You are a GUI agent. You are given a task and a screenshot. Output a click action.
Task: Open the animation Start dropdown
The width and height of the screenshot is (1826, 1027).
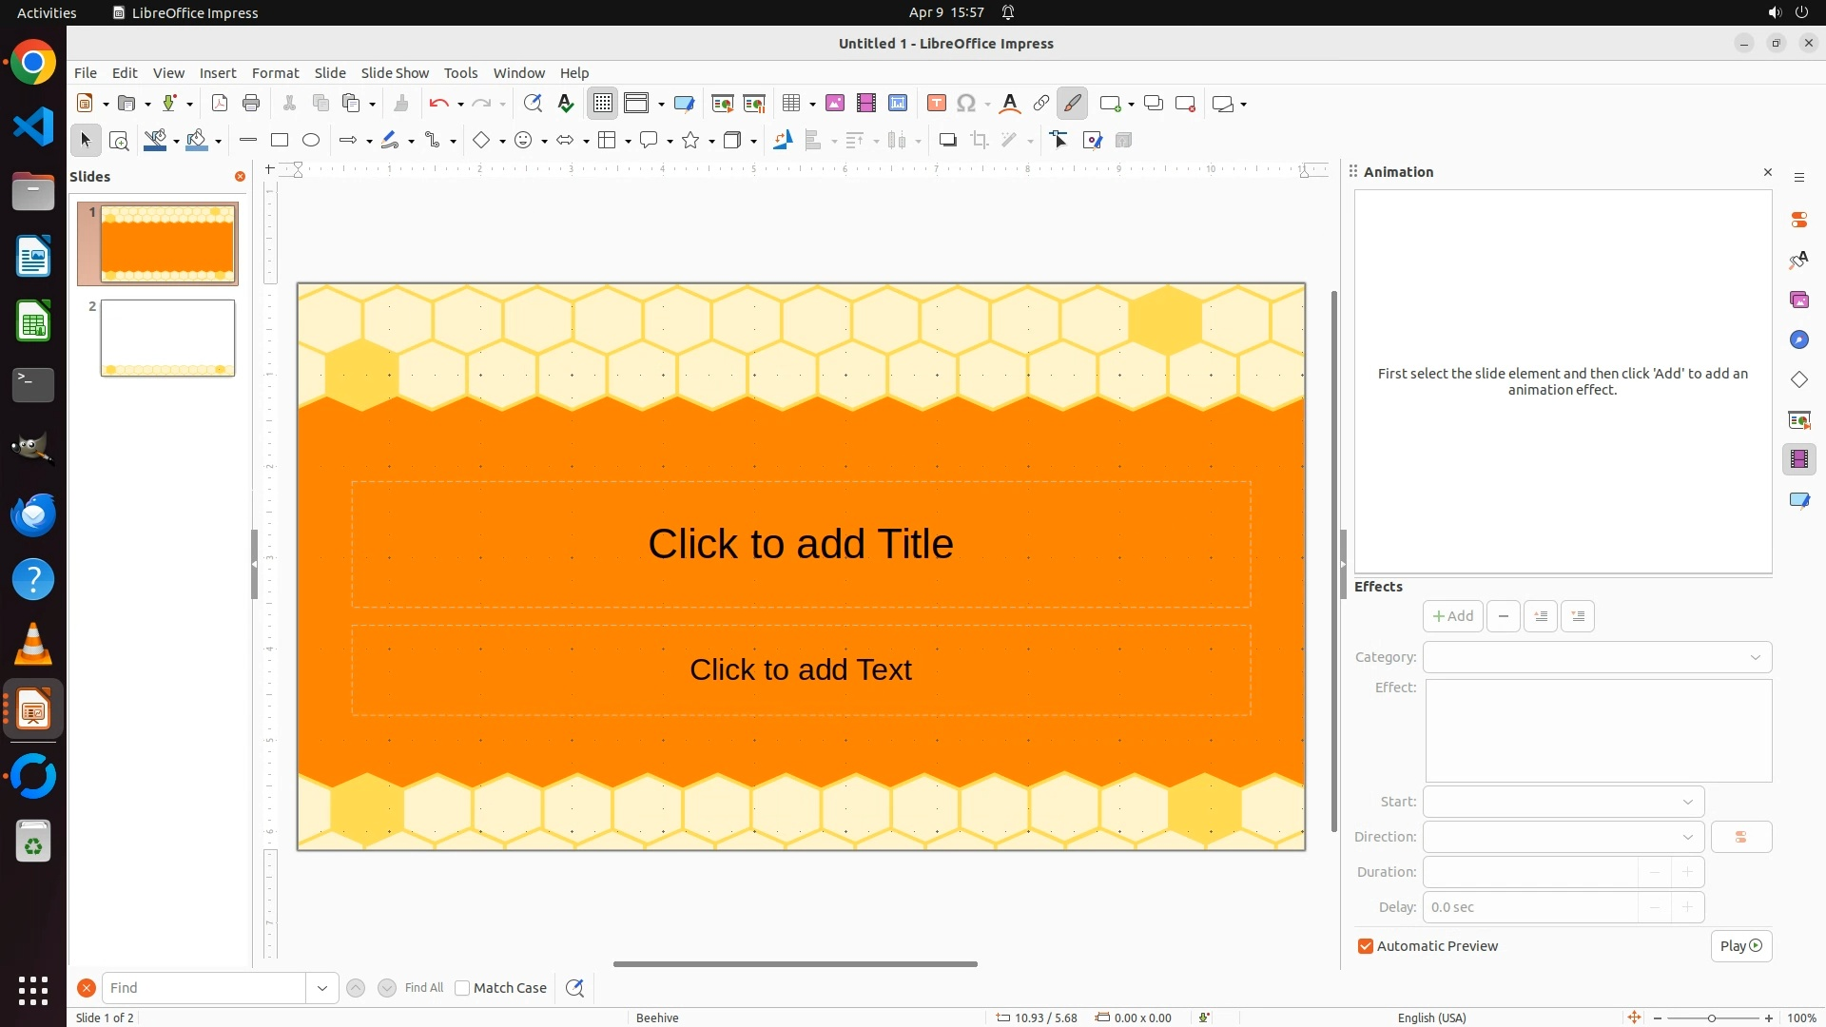(x=1564, y=802)
